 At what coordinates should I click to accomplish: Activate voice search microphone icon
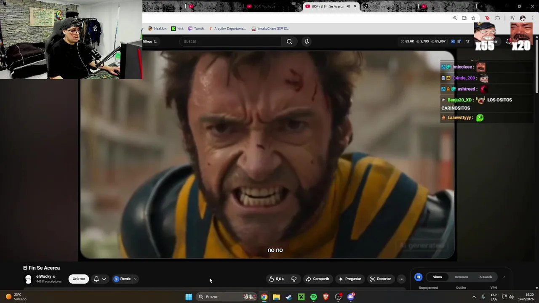(307, 41)
